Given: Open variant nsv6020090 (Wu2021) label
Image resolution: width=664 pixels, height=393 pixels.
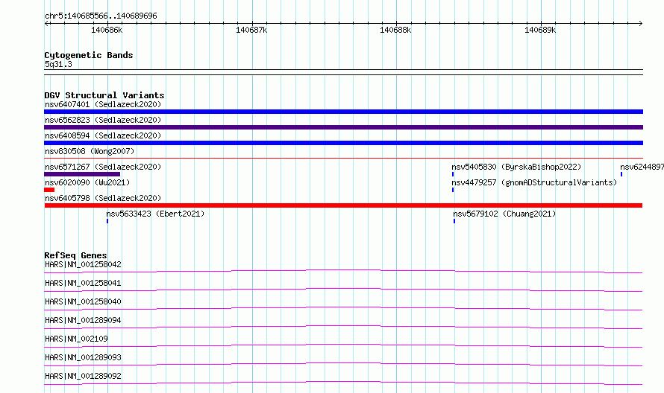Looking at the screenshot, I should [87, 182].
